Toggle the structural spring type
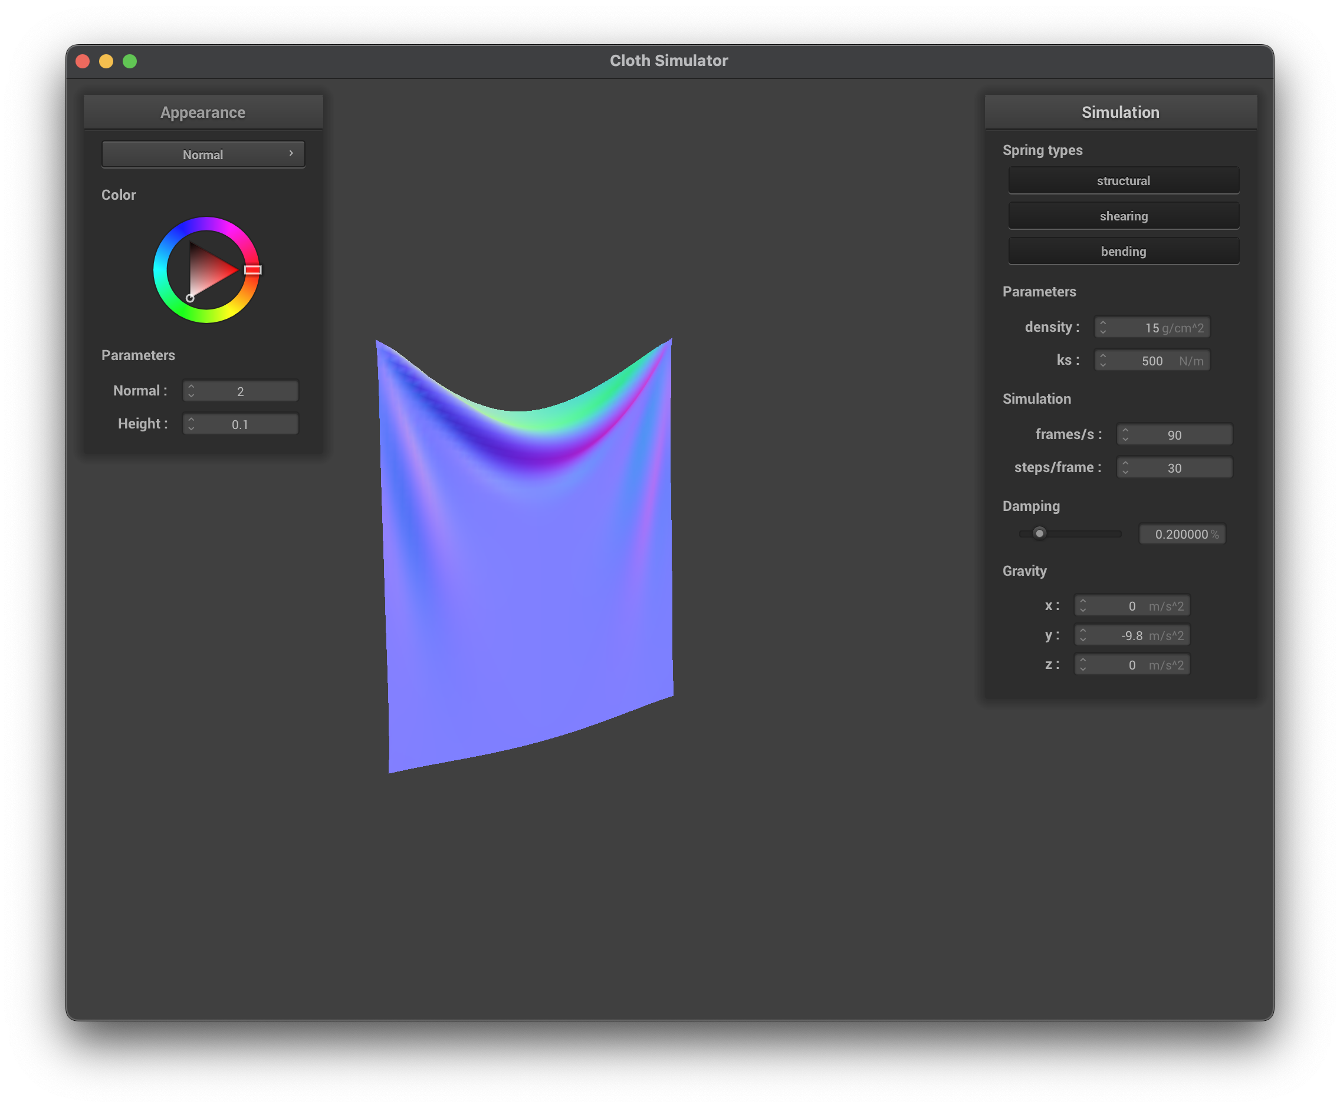 (x=1123, y=180)
